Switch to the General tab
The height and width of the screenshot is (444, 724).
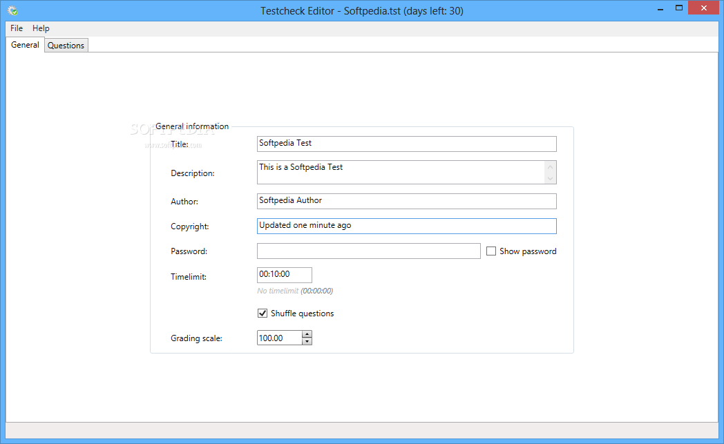click(x=25, y=45)
